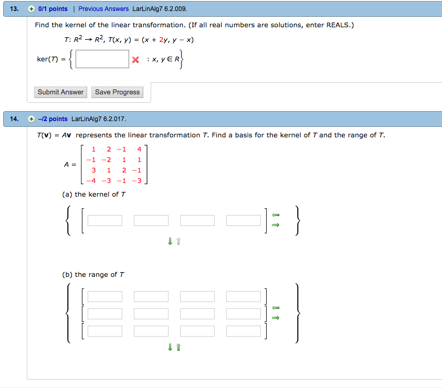Open Previous Answers link for question 13
This screenshot has height=388, width=442.
[x=103, y=9]
